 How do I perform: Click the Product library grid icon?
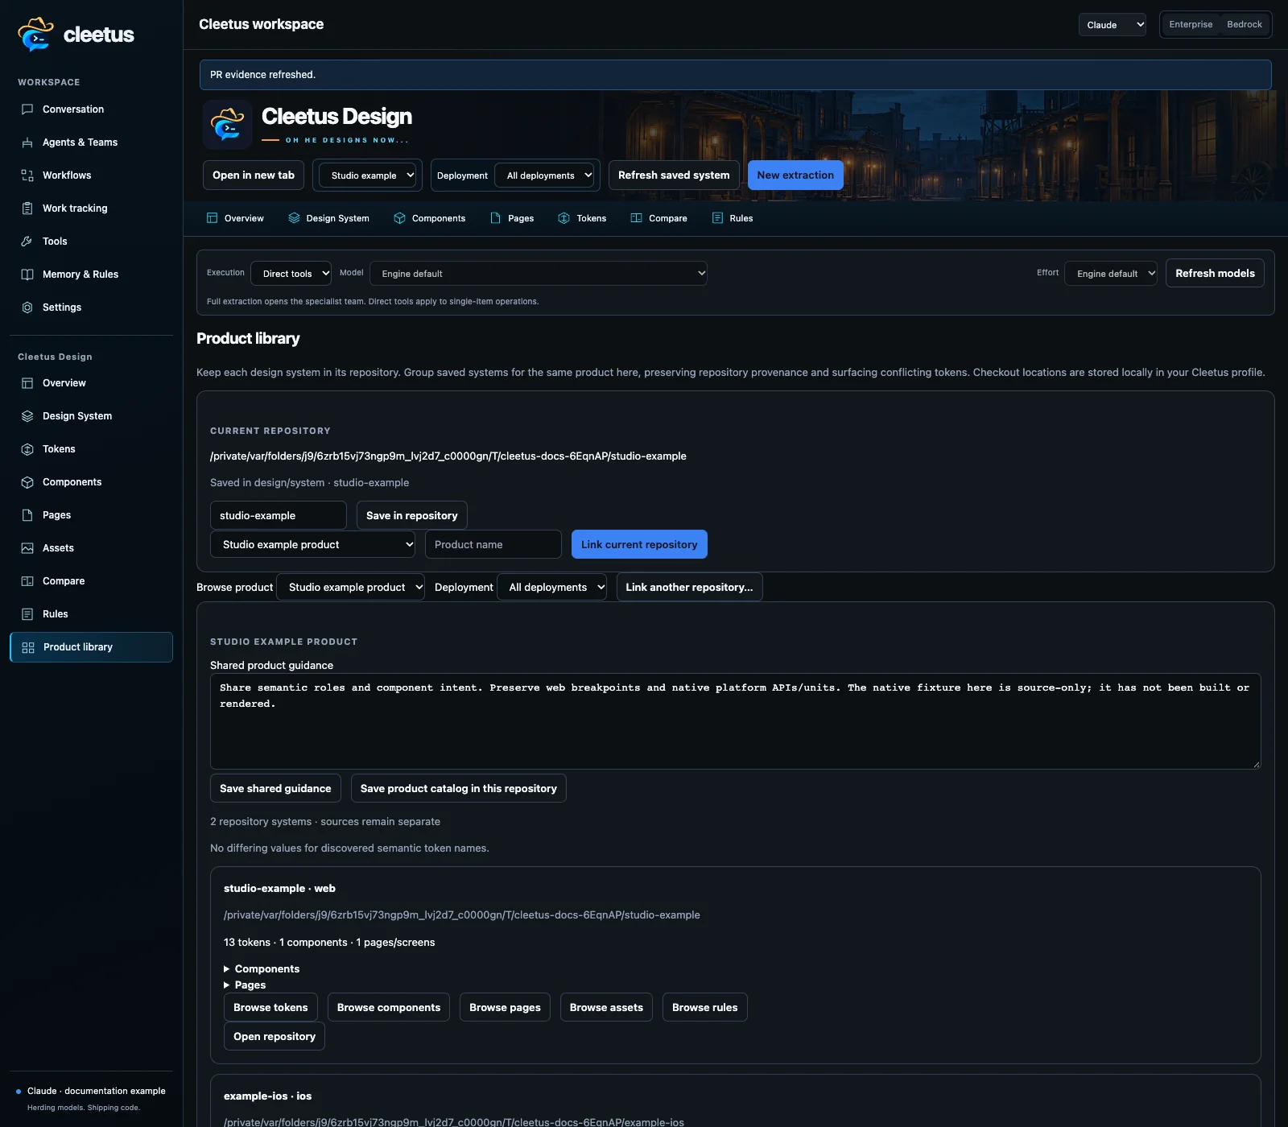pyautogui.click(x=28, y=647)
